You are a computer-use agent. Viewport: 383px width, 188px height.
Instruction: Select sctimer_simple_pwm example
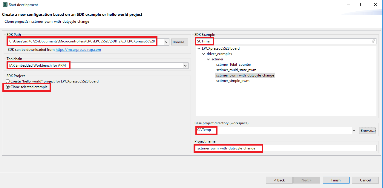point(233,81)
